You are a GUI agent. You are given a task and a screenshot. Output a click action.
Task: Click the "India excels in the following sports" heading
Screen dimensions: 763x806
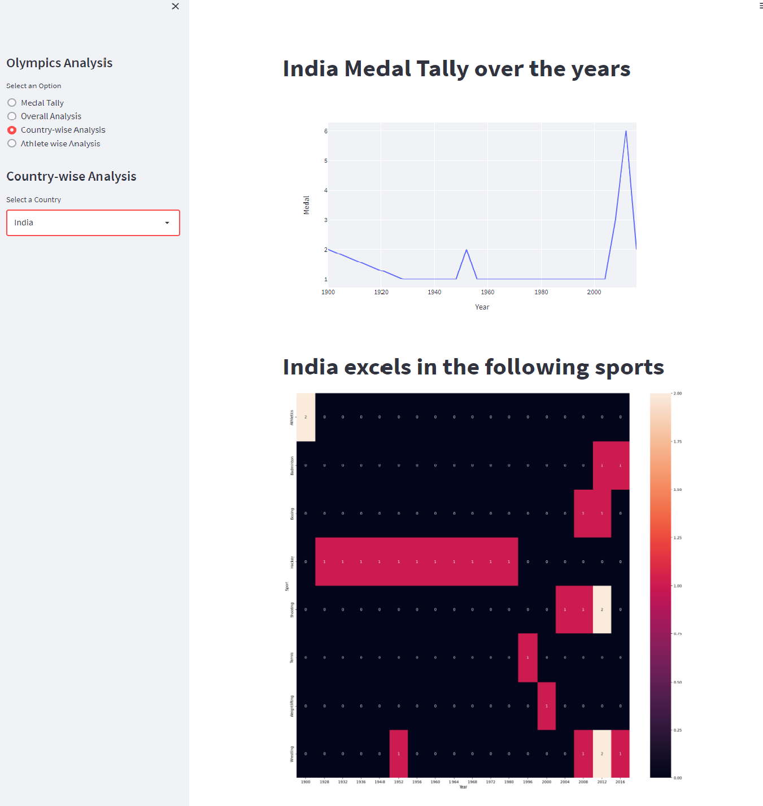pyautogui.click(x=473, y=367)
